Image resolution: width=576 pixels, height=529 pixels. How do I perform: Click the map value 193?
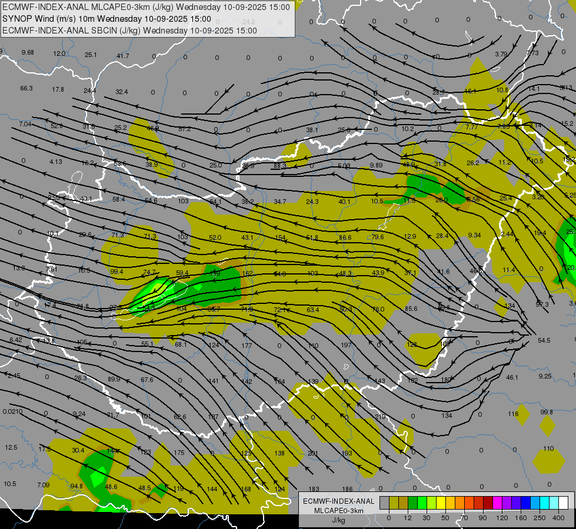[347, 453]
